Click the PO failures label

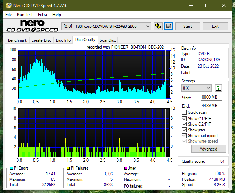[x=134, y=186]
